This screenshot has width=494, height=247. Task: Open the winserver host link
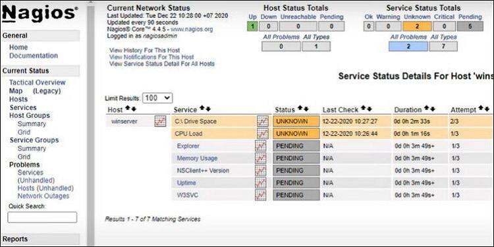coord(124,121)
